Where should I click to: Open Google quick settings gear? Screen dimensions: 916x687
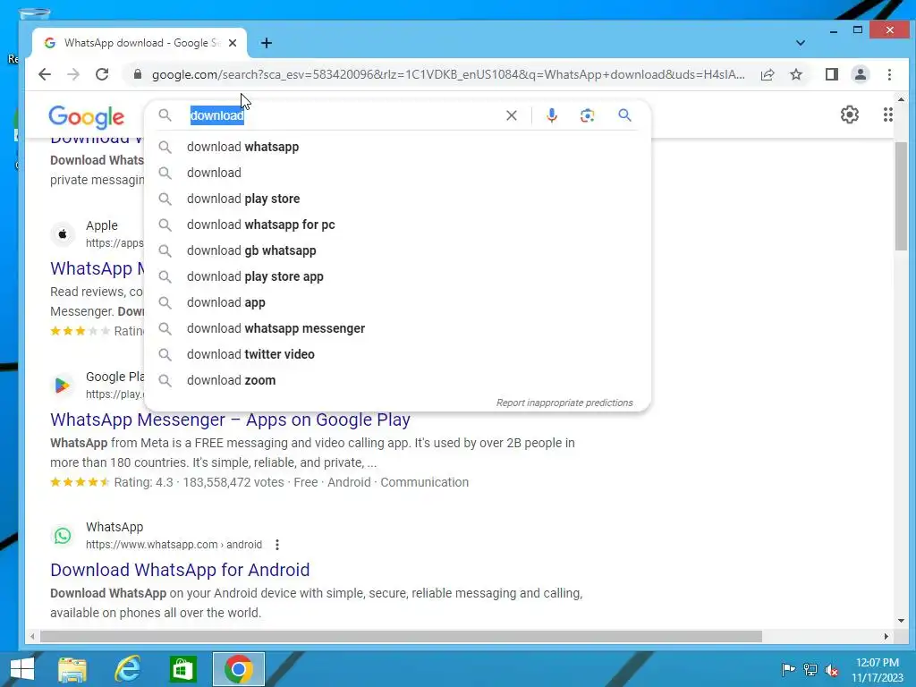pos(850,114)
